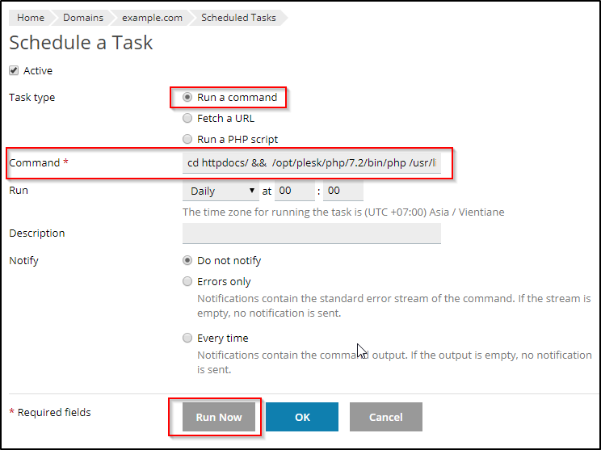Select the Fetch a URL option
This screenshot has height=450, width=601.
[x=188, y=118]
